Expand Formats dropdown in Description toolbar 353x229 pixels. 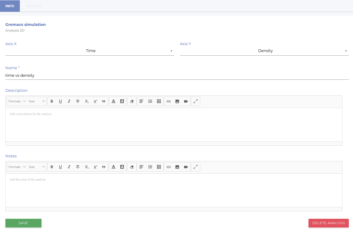17,101
